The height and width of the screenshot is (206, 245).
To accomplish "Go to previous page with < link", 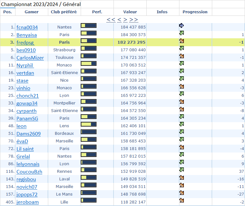I will coord(119,20).
